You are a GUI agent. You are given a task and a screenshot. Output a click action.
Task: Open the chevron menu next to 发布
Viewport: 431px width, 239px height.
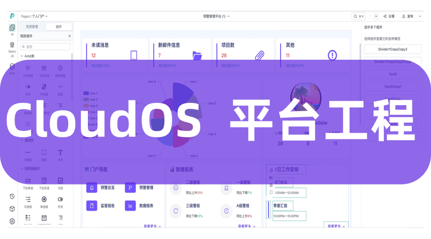[420, 16]
